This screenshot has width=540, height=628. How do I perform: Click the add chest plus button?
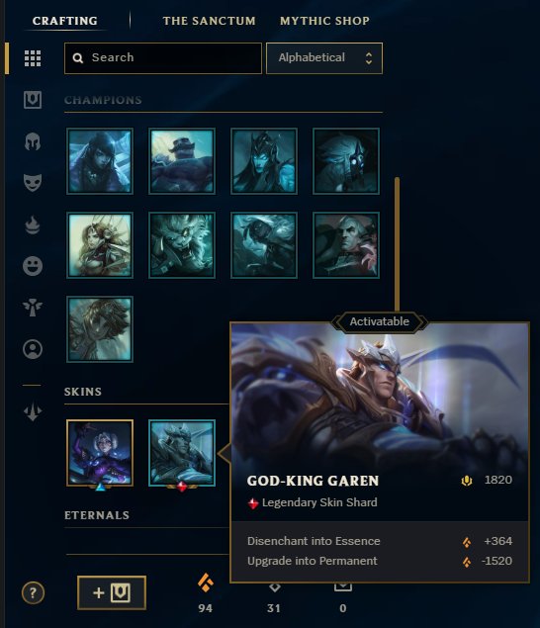(x=112, y=592)
